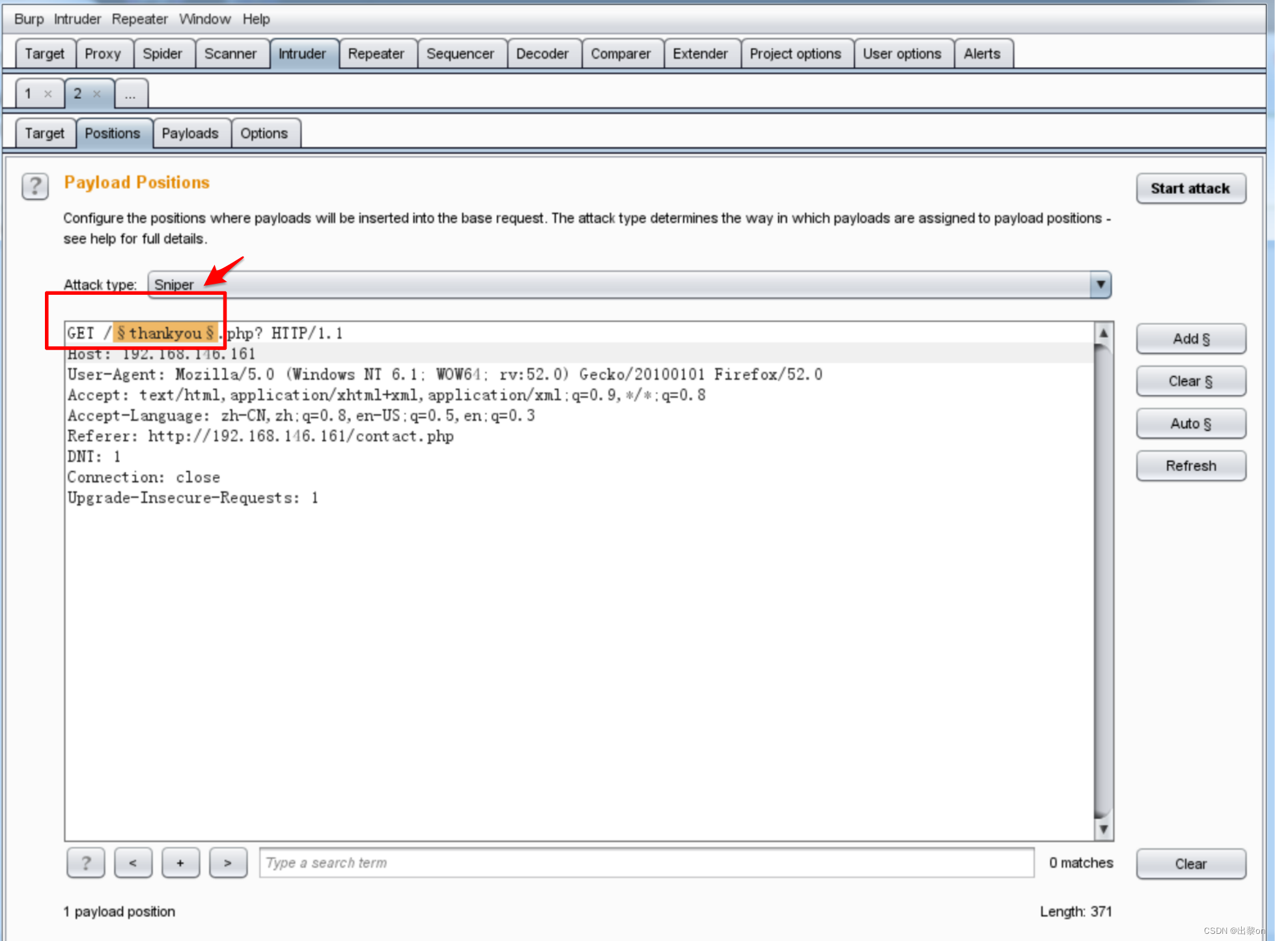Image resolution: width=1275 pixels, height=941 pixels.
Task: Click the Payload Positions help question icon
Action: [35, 187]
